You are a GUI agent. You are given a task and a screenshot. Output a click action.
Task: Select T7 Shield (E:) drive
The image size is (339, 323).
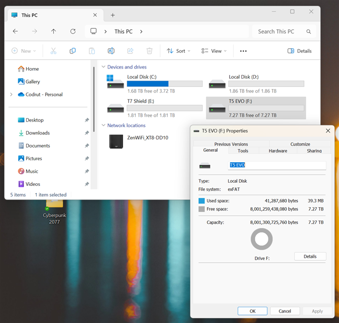point(154,108)
